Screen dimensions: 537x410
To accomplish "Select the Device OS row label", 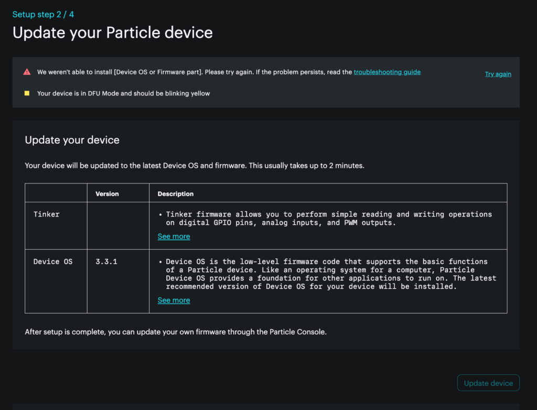I will (x=53, y=262).
